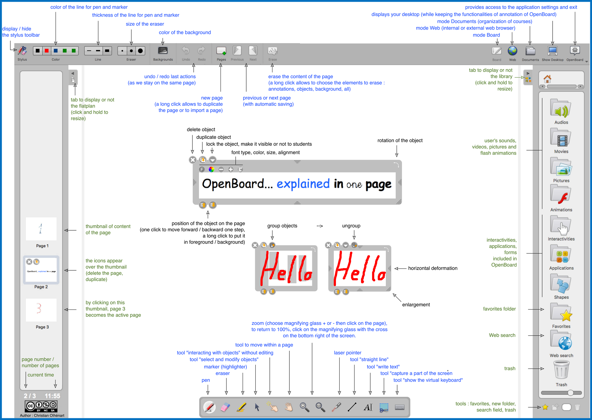Select the Marker highlighter tool
Viewport: 592px width, 420px height.
(241, 407)
